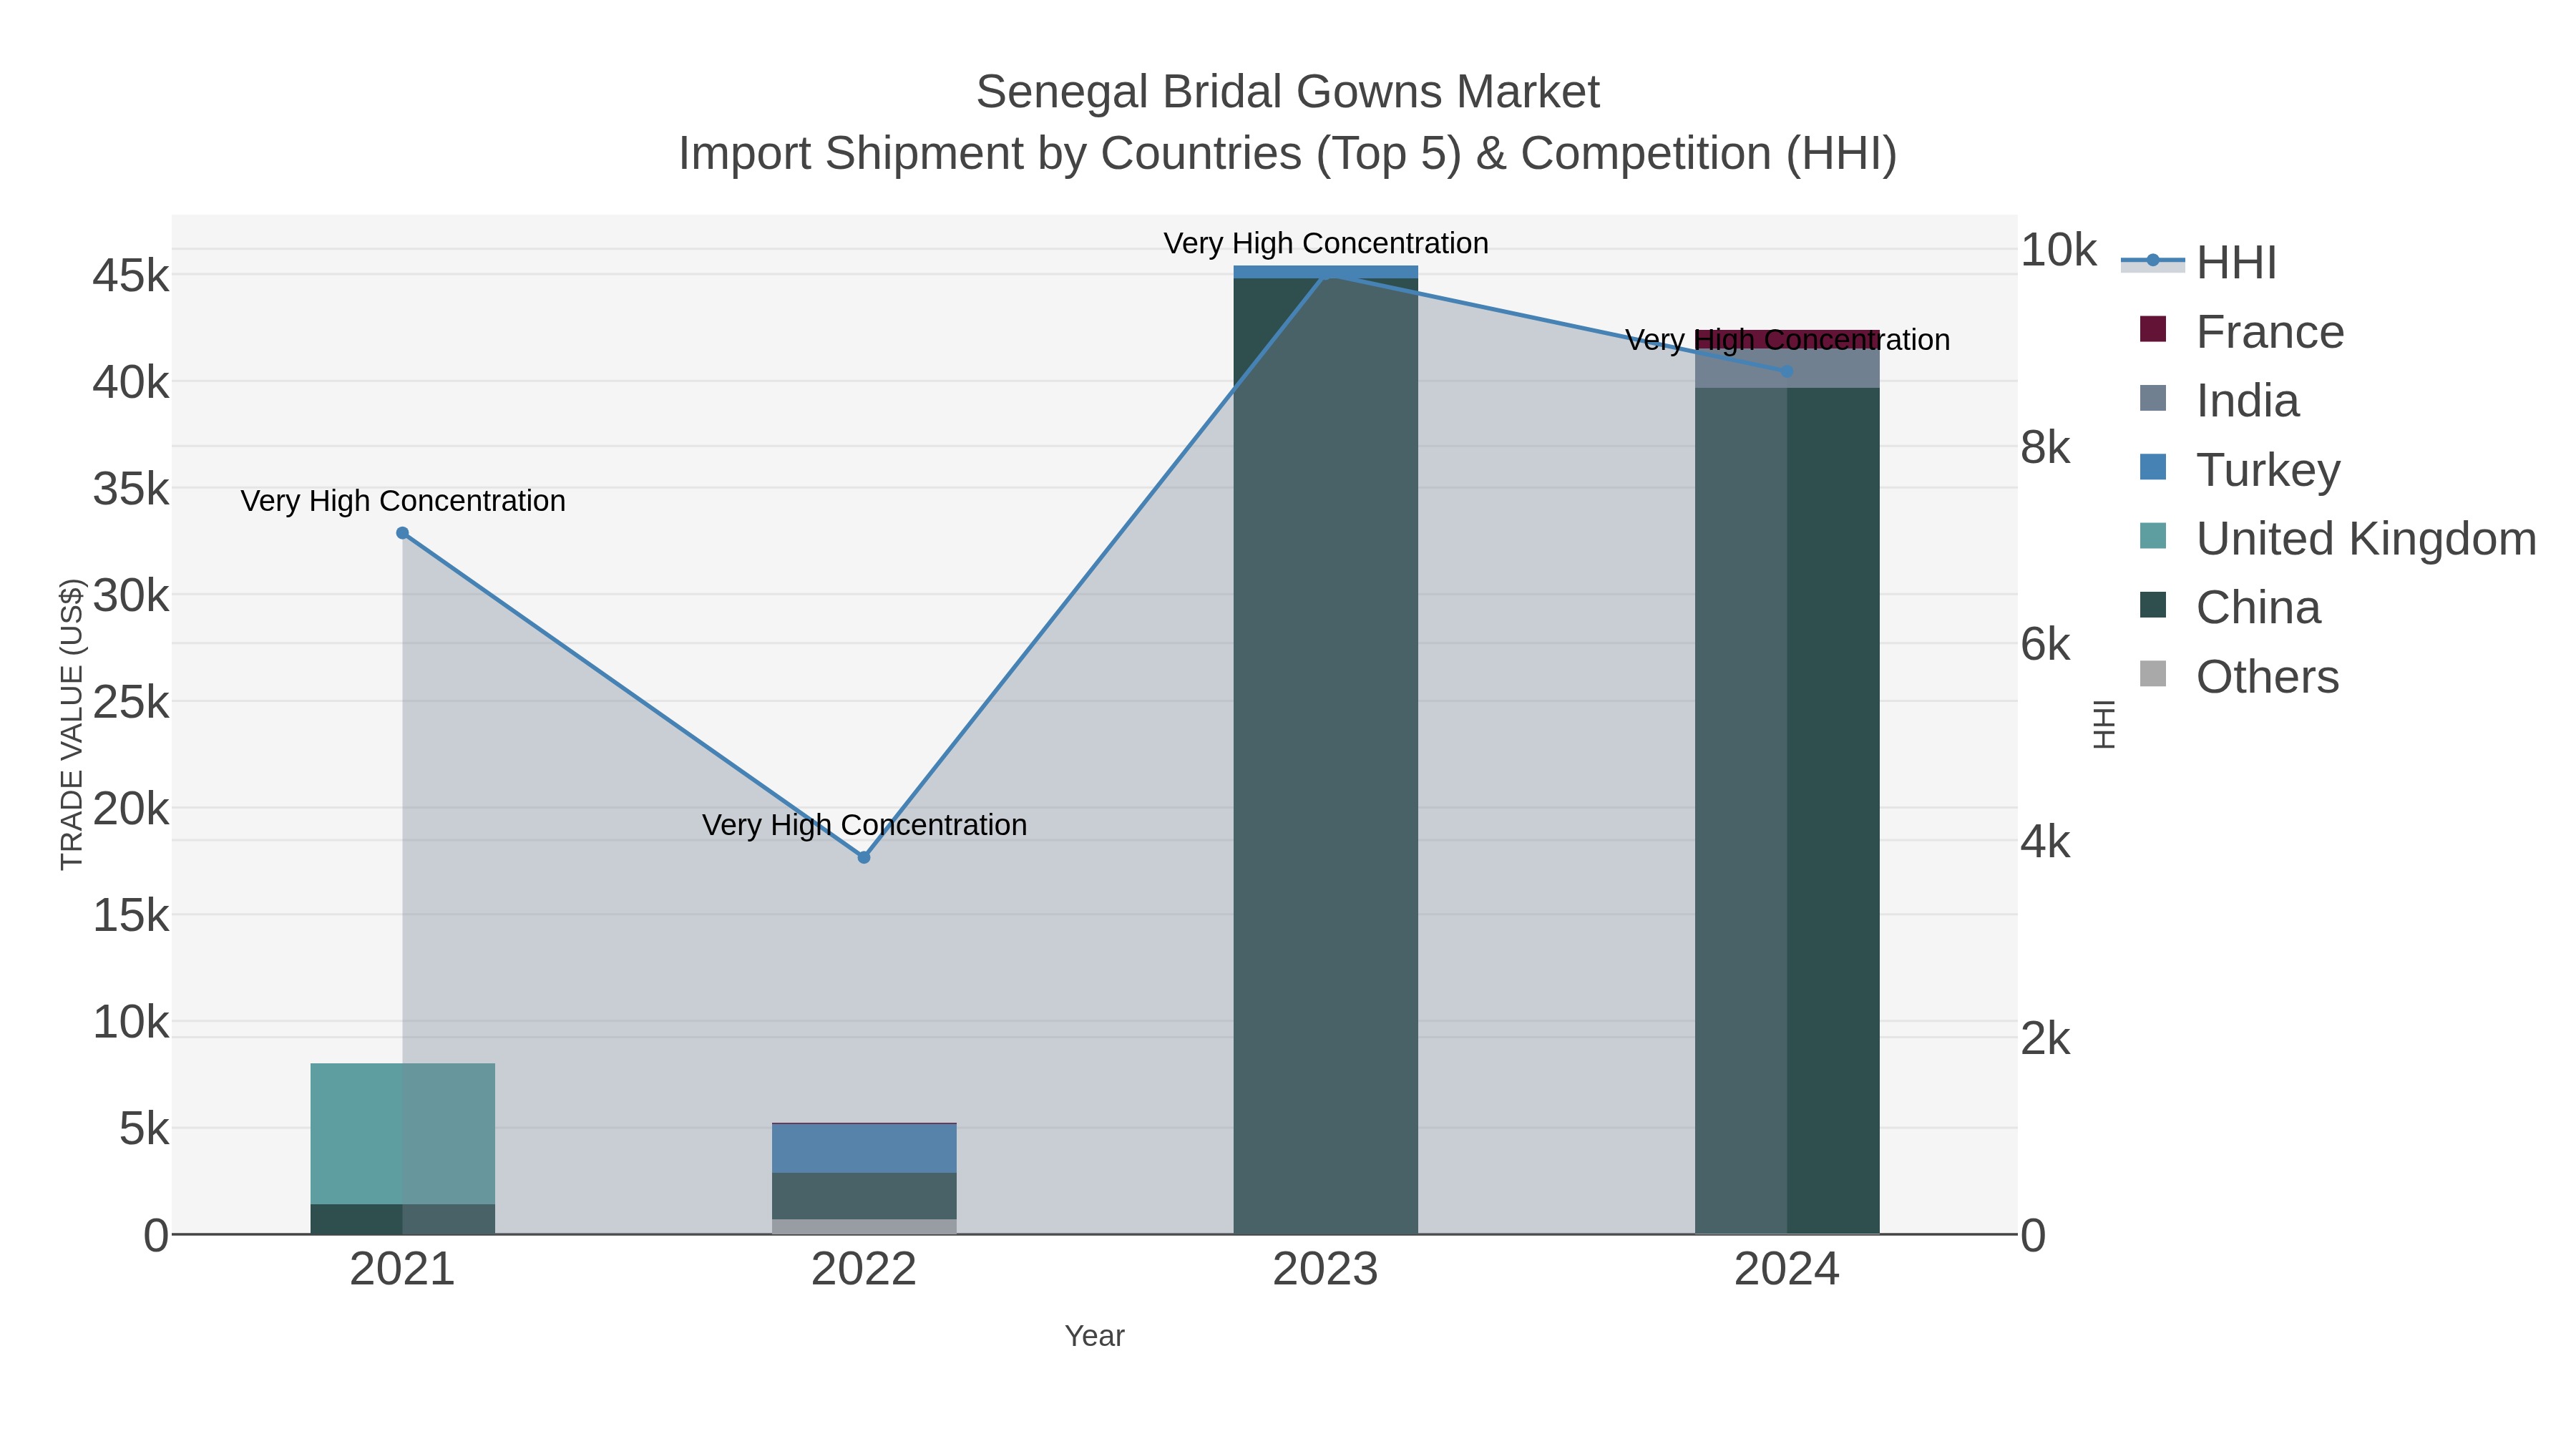Click the 2023 Very High Concentration annotation

(x=1326, y=243)
